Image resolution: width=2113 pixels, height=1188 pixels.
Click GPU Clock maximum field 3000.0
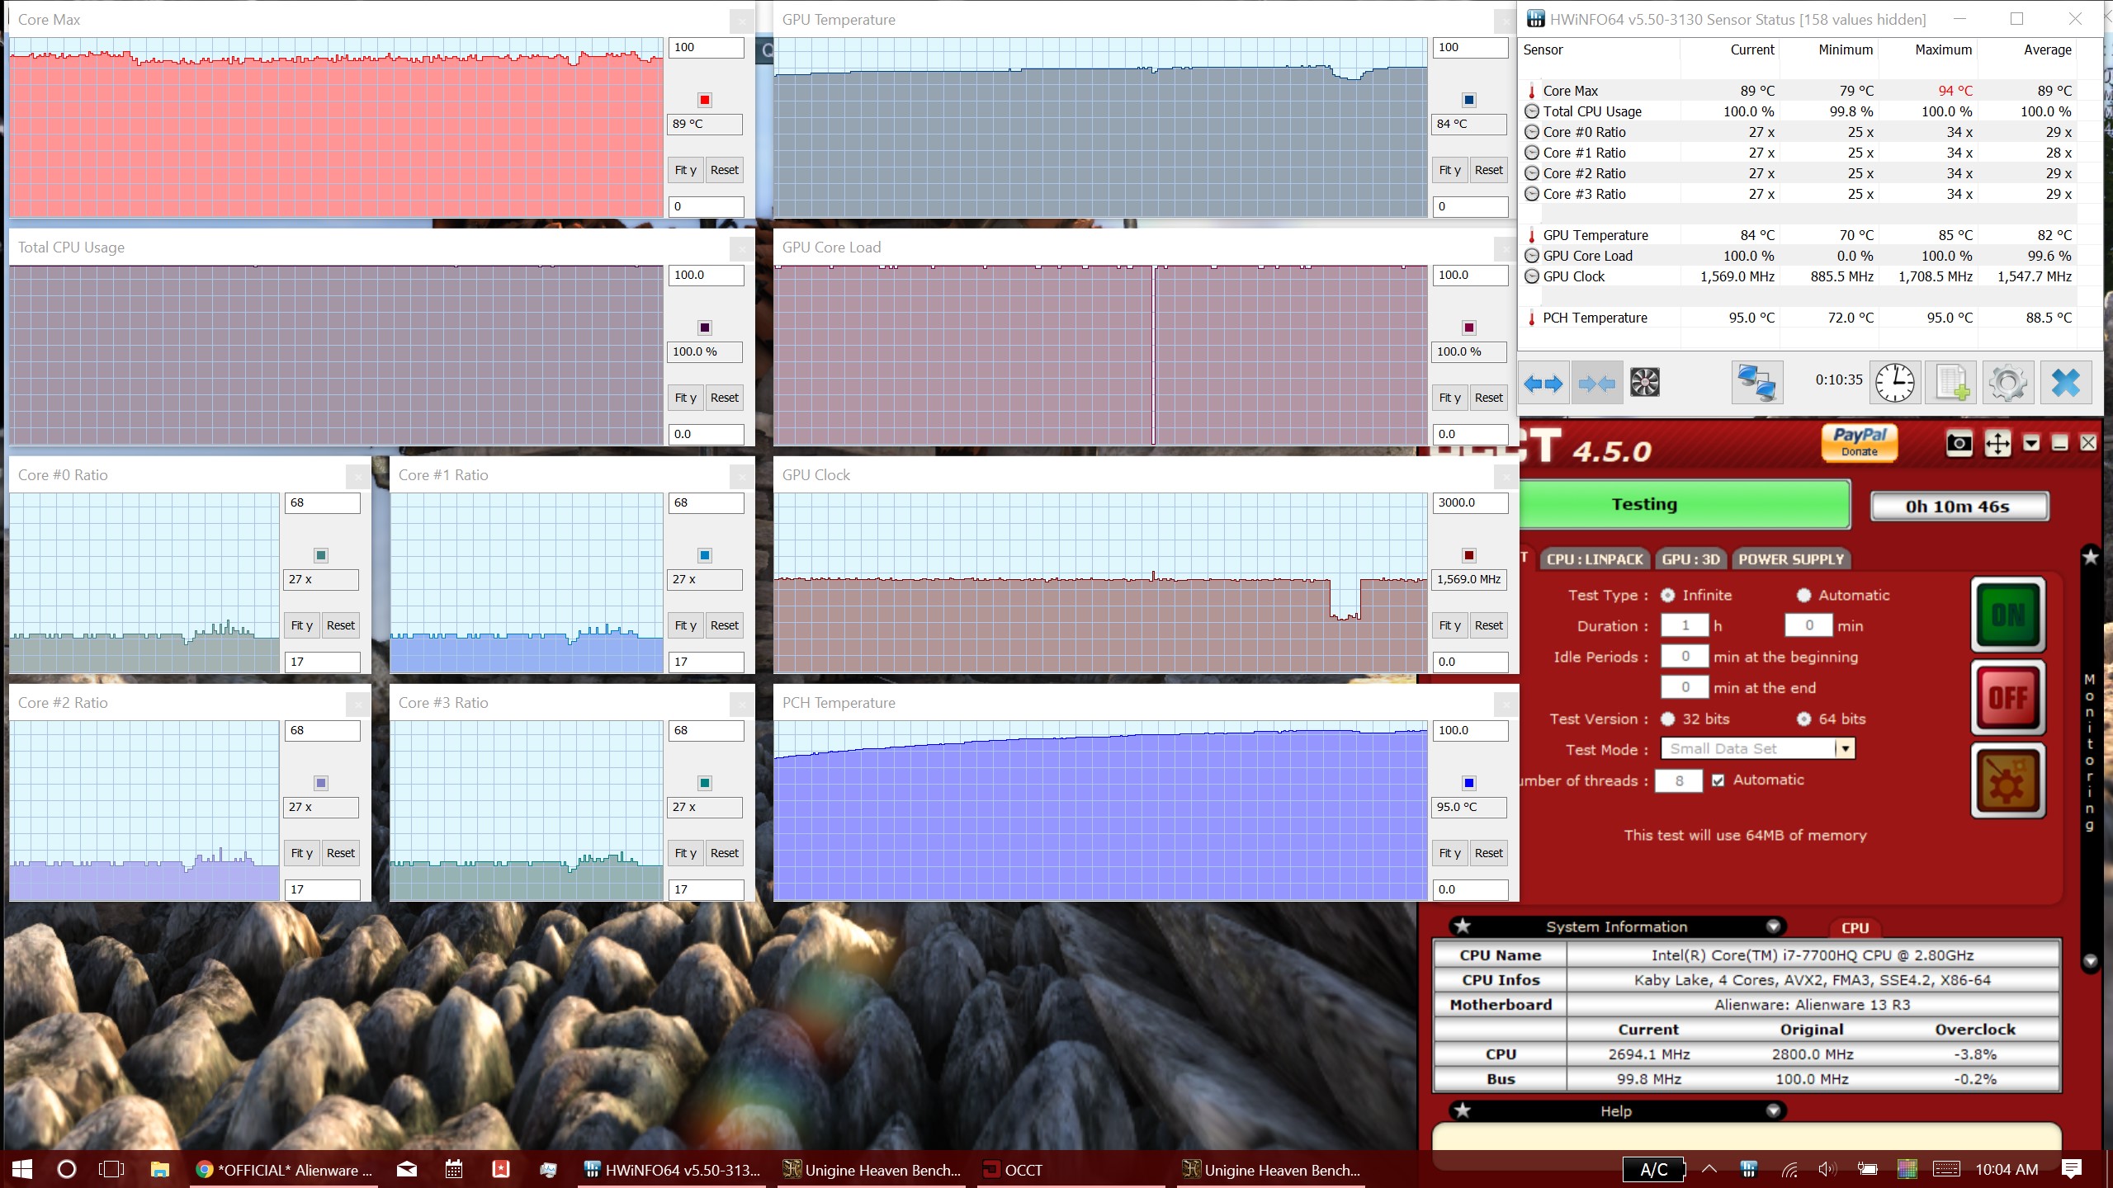click(1470, 503)
